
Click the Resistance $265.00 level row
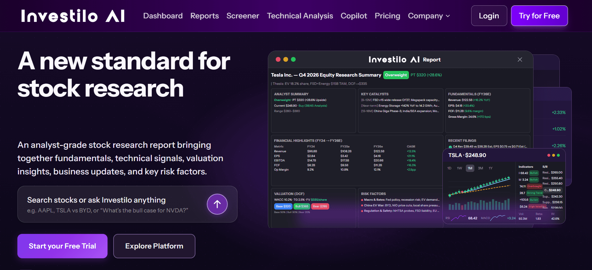click(552, 173)
